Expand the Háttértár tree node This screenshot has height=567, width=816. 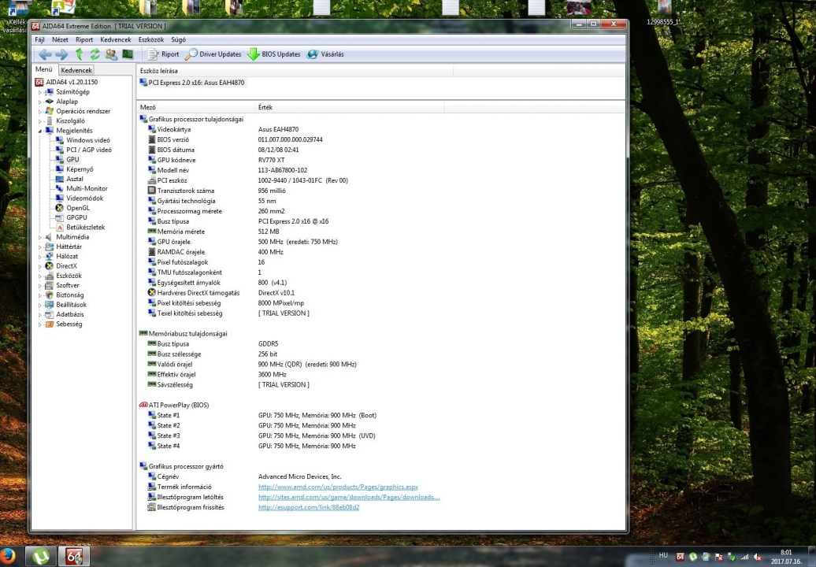[x=40, y=246]
